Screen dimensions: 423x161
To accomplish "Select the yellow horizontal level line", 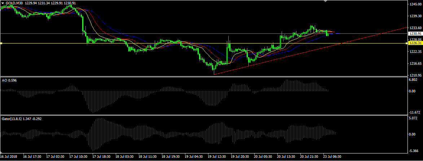I will 180,43.
